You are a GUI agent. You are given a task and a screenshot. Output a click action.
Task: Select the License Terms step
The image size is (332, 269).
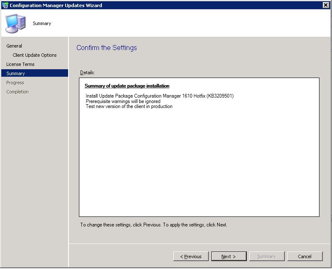(x=20, y=64)
